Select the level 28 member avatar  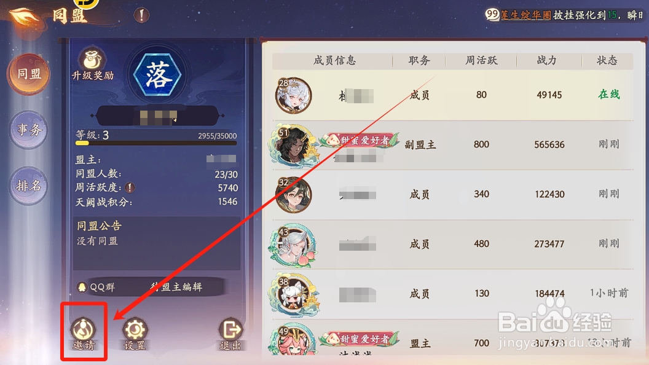(293, 95)
